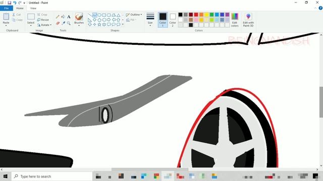323x181 pixels.
Task: Choose the Diamond shape
Action: click(94, 20)
